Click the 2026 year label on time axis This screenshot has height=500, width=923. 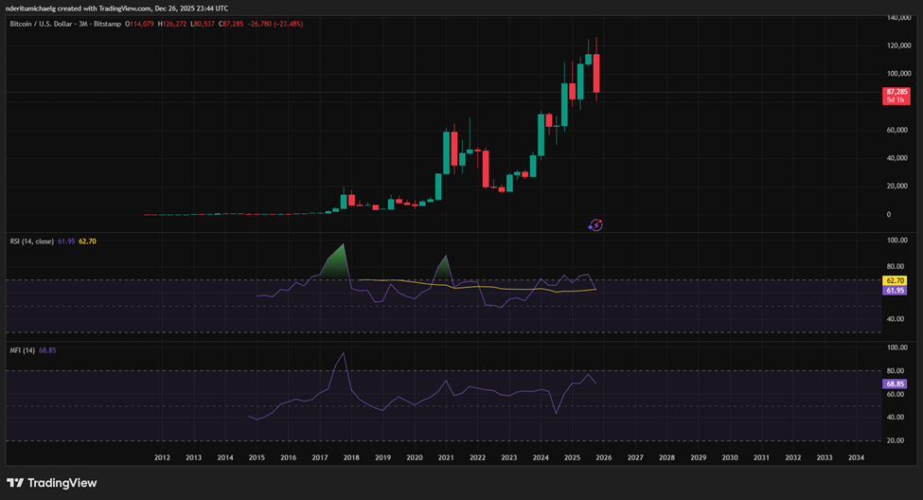pos(603,457)
